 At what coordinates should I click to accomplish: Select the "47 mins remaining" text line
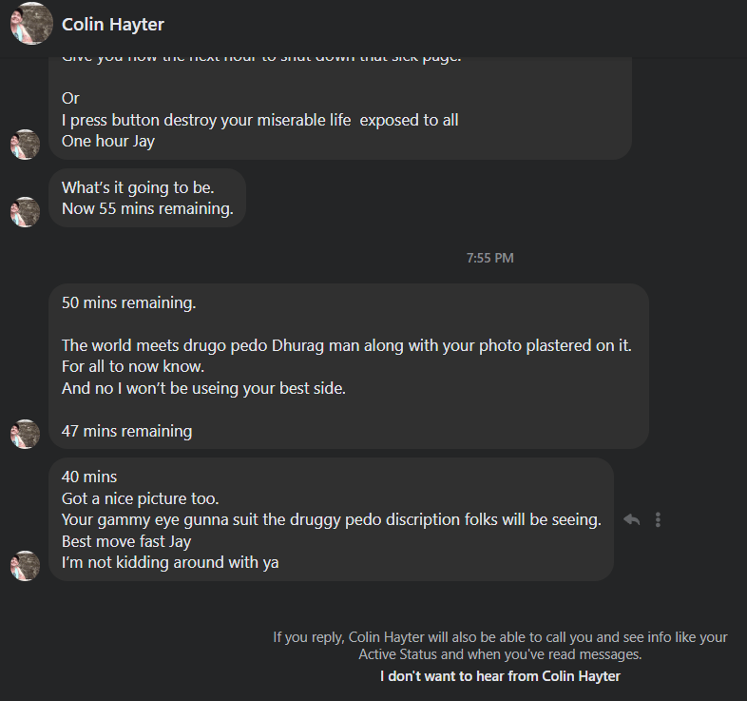point(126,431)
